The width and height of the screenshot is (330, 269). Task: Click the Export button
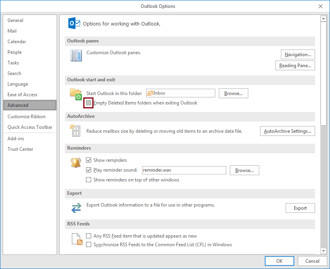[x=300, y=208]
